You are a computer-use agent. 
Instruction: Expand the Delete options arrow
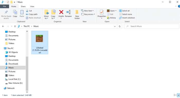(x=61, y=18)
